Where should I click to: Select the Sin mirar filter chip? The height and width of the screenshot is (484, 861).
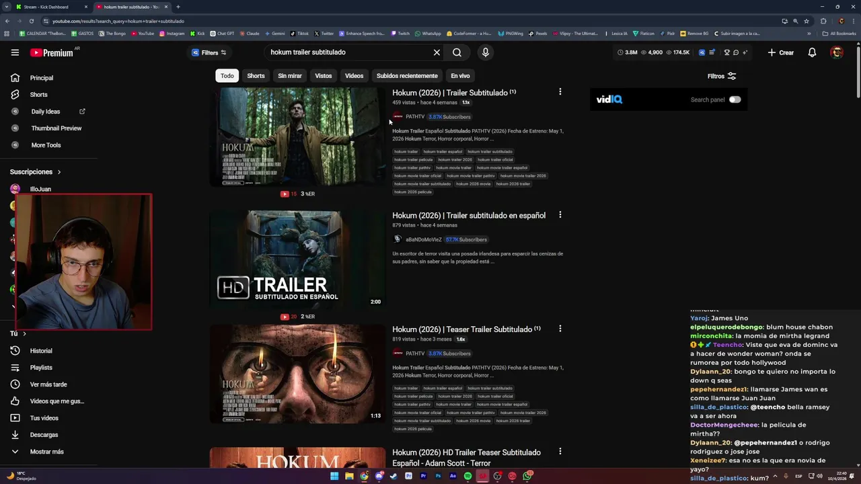(290, 76)
